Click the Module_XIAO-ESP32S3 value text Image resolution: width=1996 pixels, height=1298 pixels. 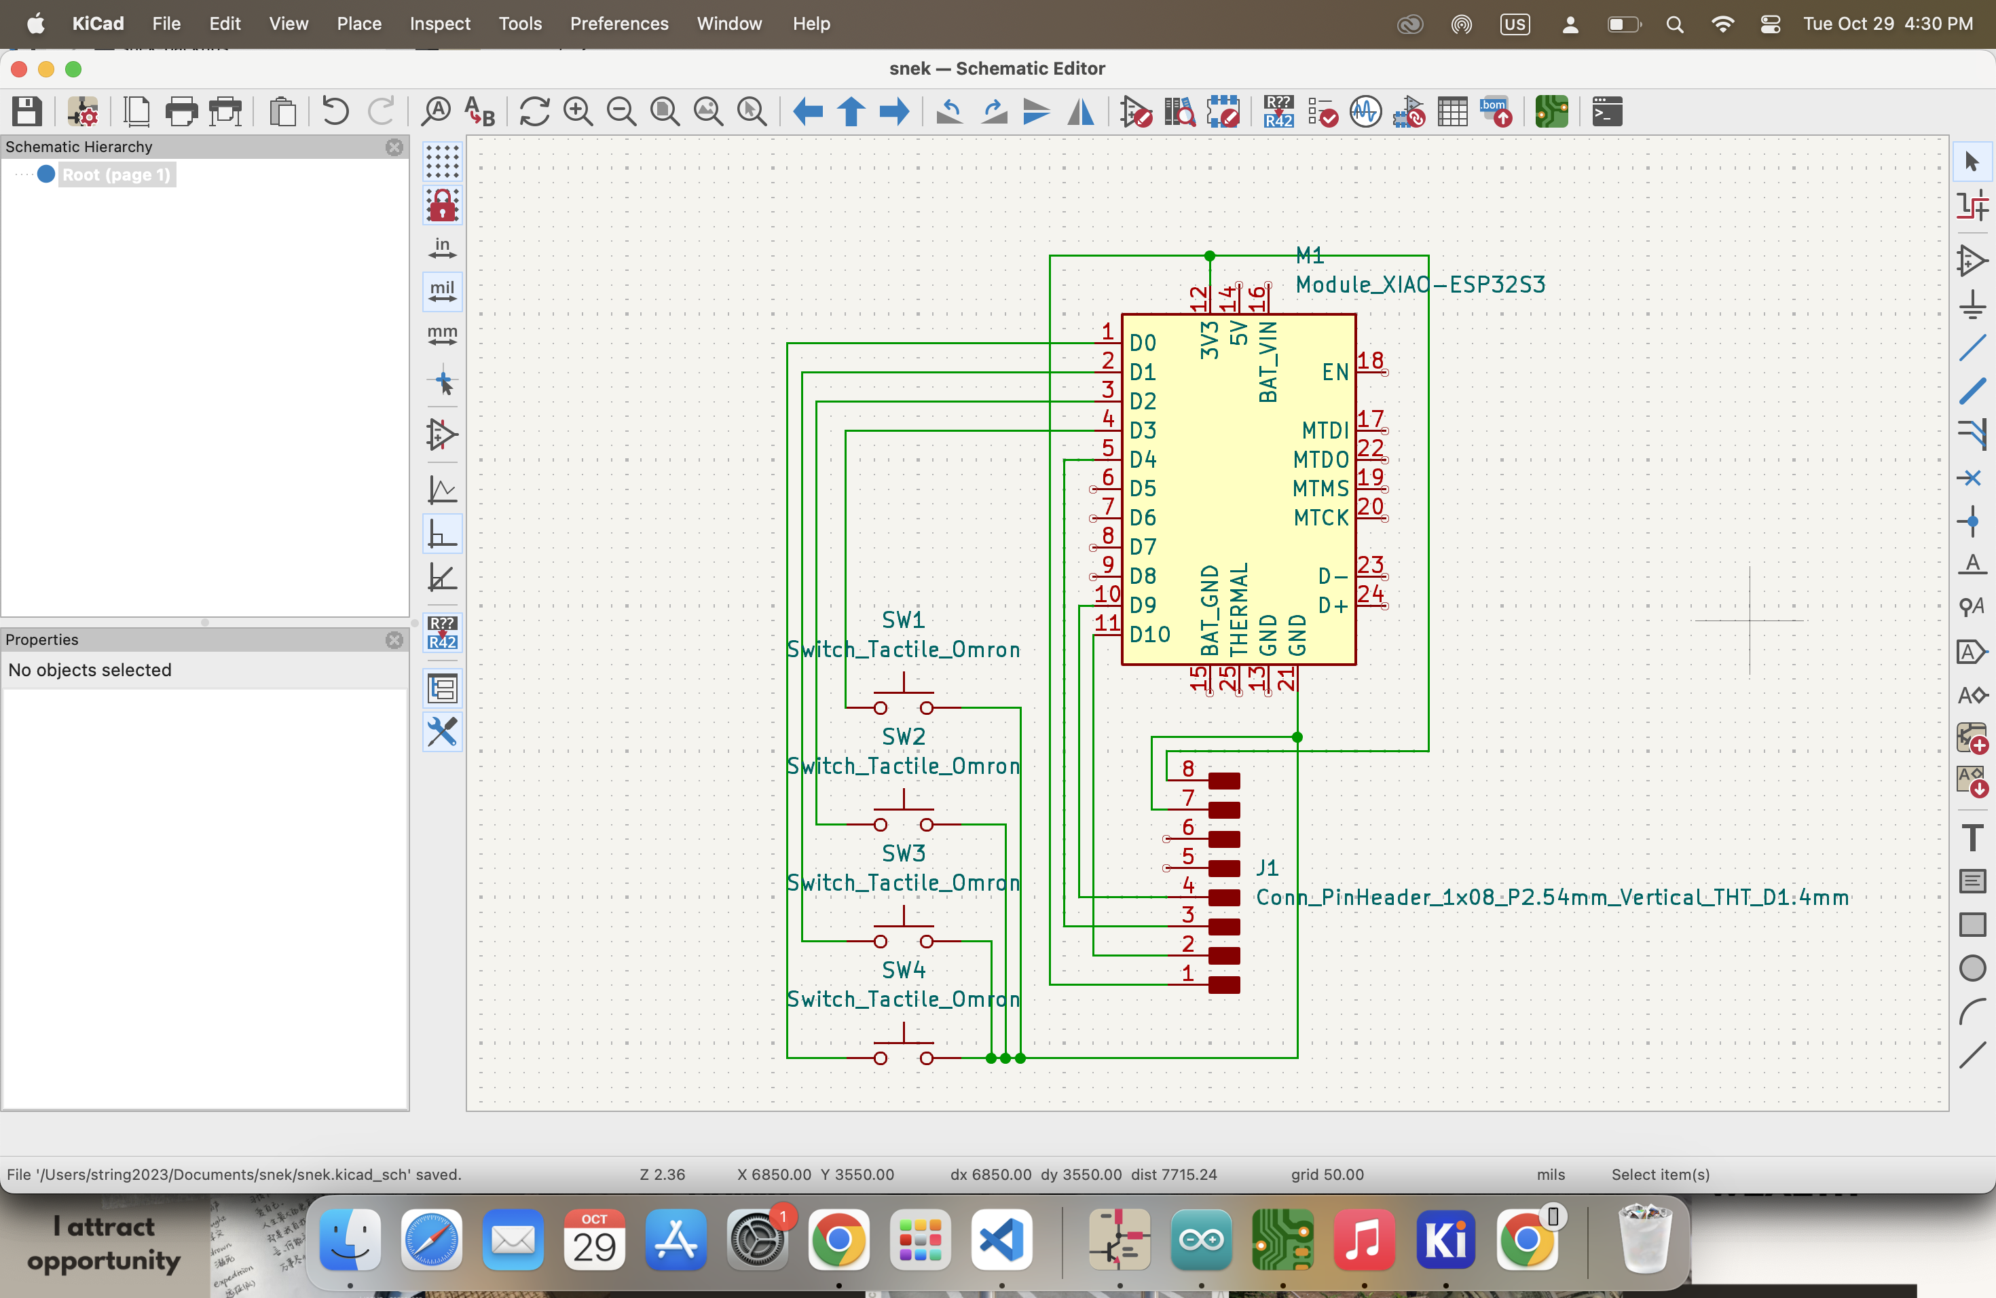1420,285
